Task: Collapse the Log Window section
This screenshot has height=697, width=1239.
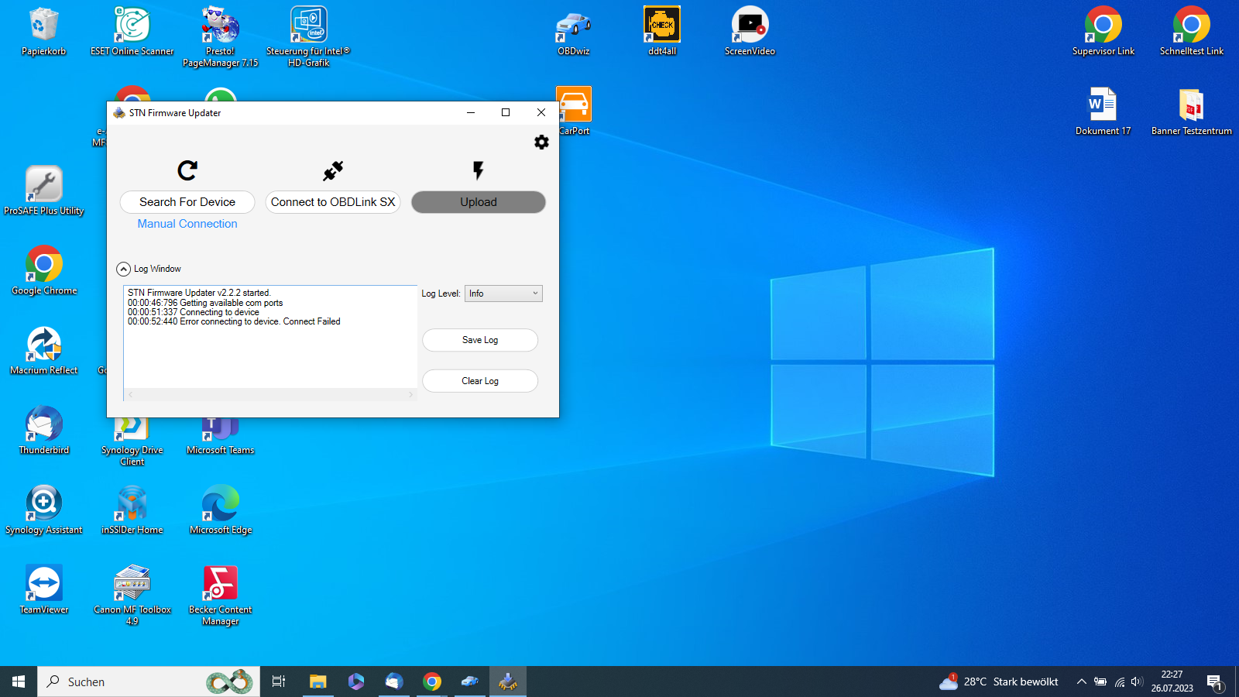Action: [x=123, y=269]
